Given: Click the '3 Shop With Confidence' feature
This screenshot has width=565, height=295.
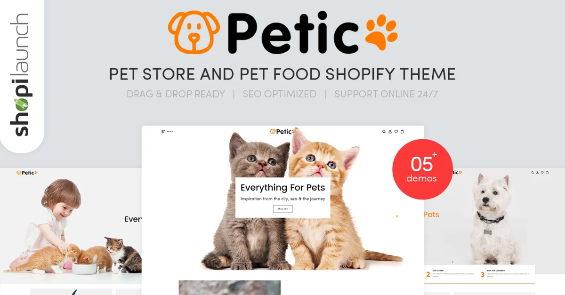Looking at the screenshot, I should click(507, 274).
